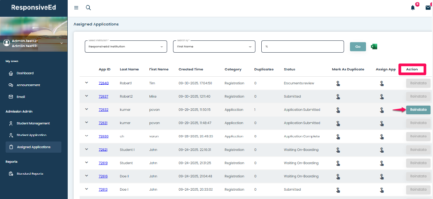Screen dimensions: 433x199
Task: Open Standard Reports in the sidebar
Action: (30, 174)
